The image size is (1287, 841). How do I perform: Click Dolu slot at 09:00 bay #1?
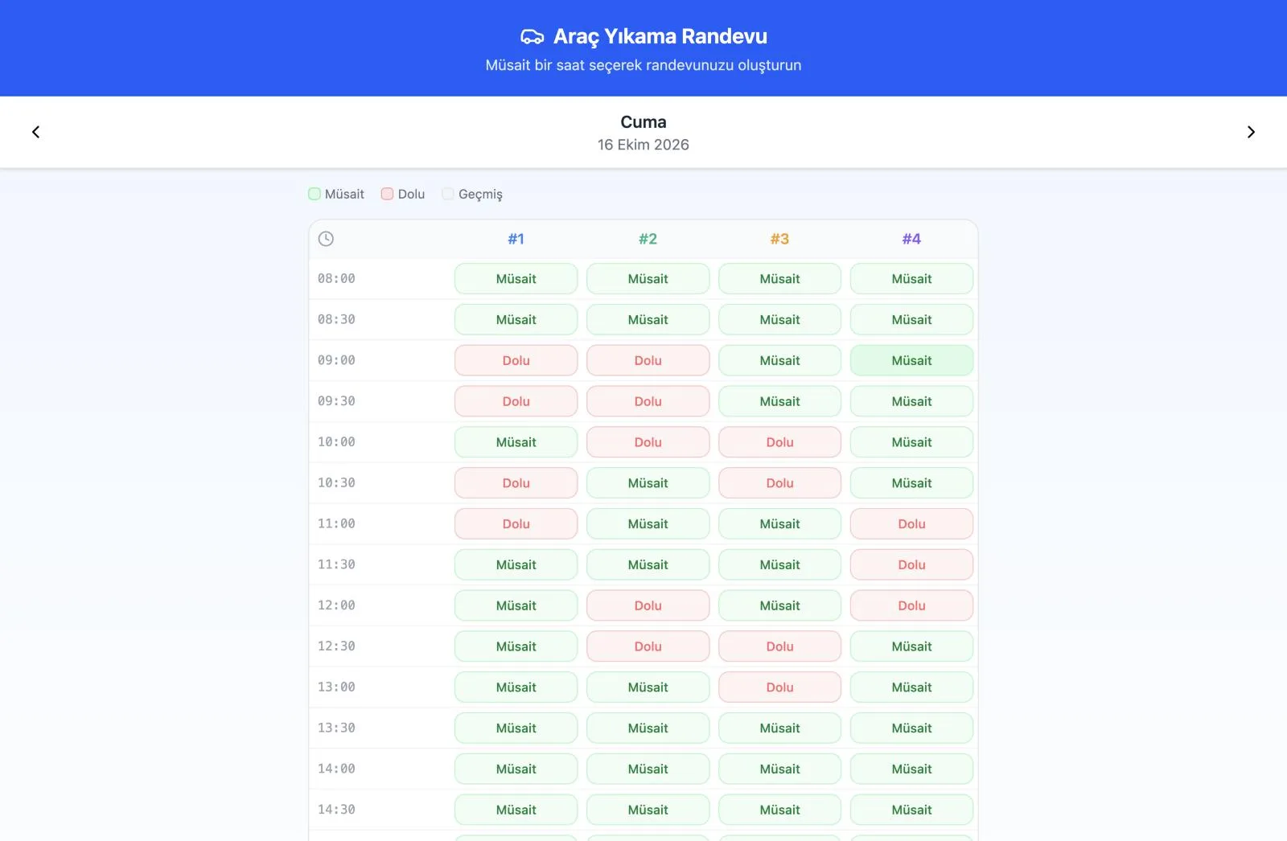(x=516, y=361)
